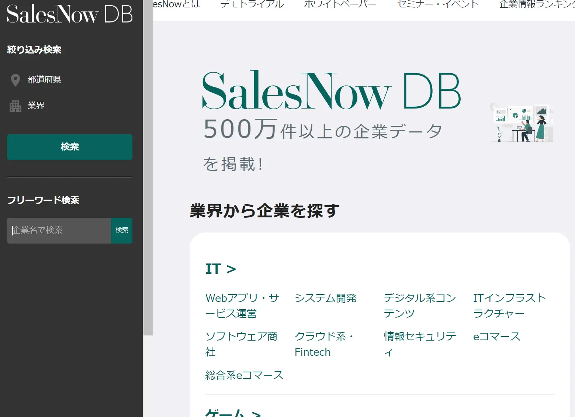
Task: Click the large green 検索 button
Action: click(70, 147)
